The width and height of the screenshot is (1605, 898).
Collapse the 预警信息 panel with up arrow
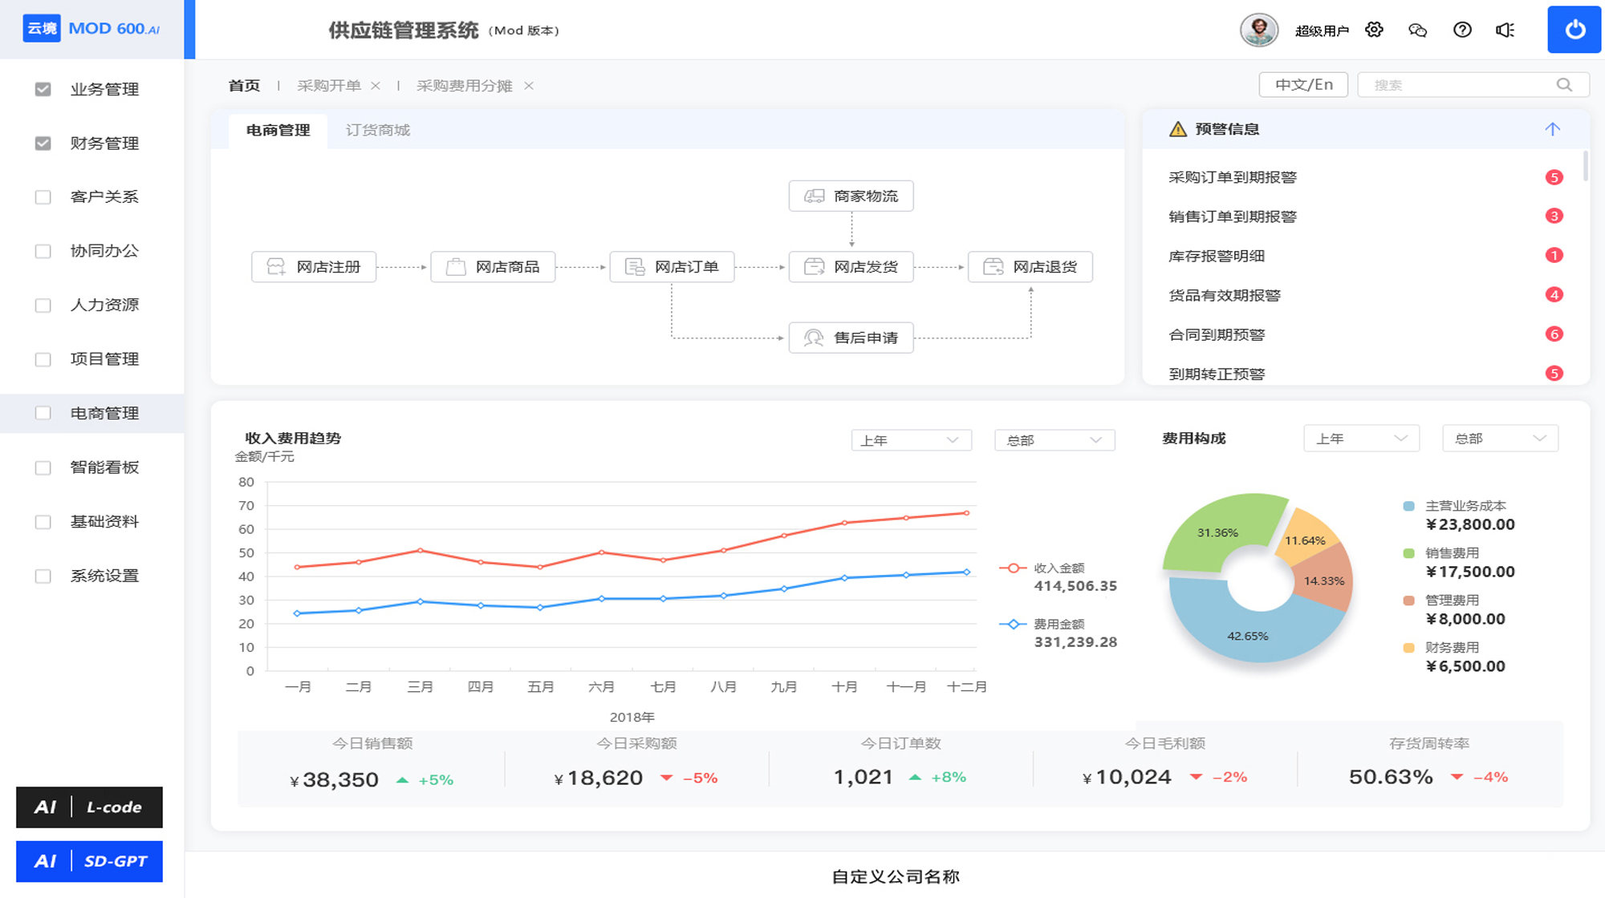tap(1552, 129)
